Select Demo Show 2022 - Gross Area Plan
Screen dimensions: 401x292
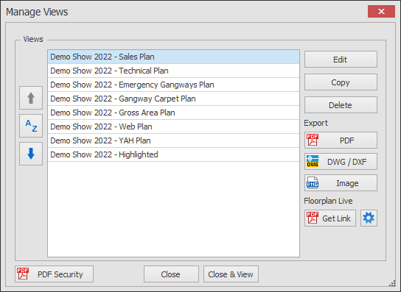[173, 113]
